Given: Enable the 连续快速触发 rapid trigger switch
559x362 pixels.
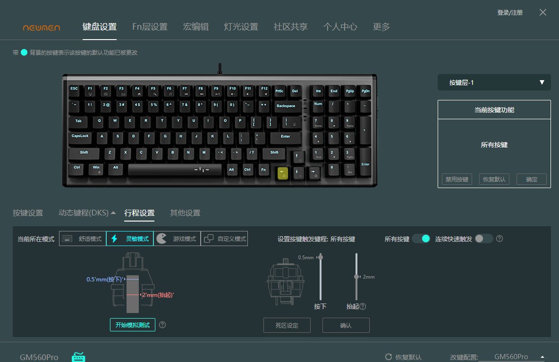Looking at the screenshot, I should pyautogui.click(x=484, y=239).
